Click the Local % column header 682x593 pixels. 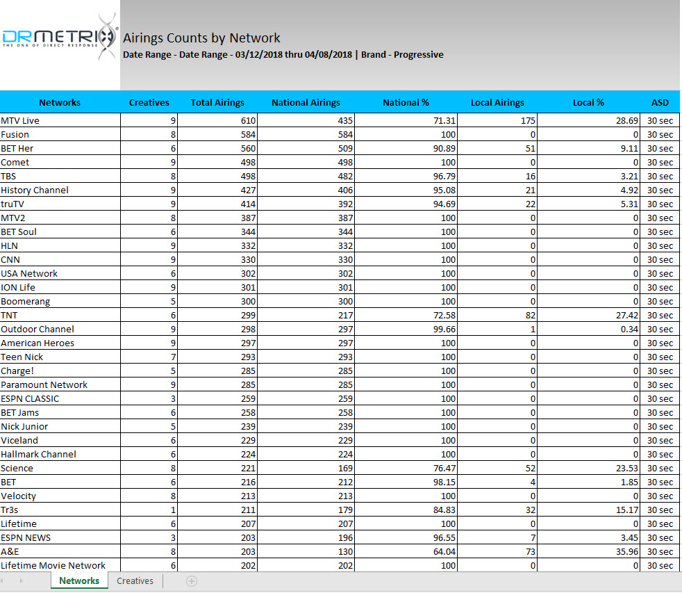(588, 102)
